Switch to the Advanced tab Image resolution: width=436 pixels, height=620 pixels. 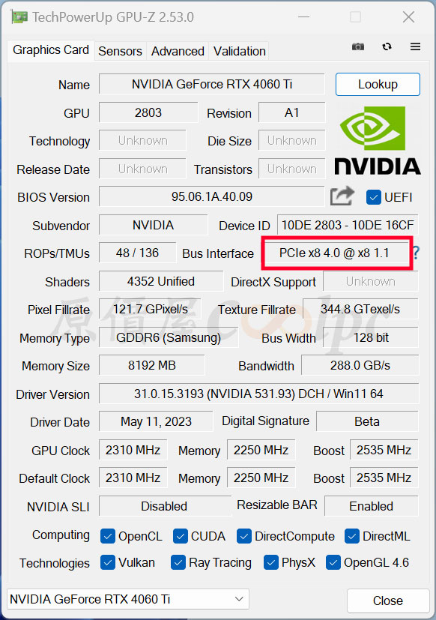(x=178, y=51)
